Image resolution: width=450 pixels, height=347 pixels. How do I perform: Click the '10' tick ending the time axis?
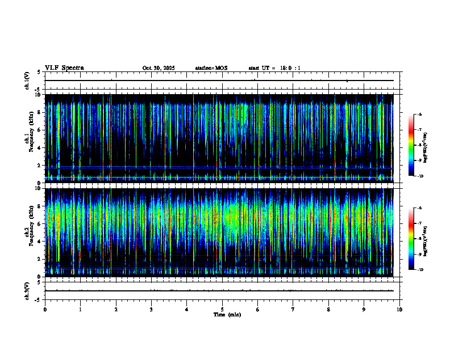coord(399,310)
